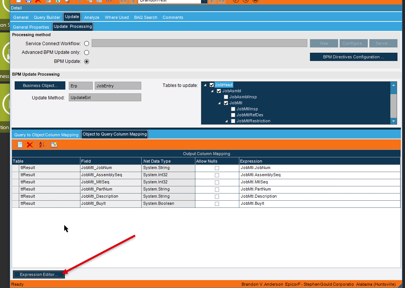Viewport: 405px width, 288px height.
Task: Click the table lightning-bolt mapping icon
Action: tap(54, 145)
